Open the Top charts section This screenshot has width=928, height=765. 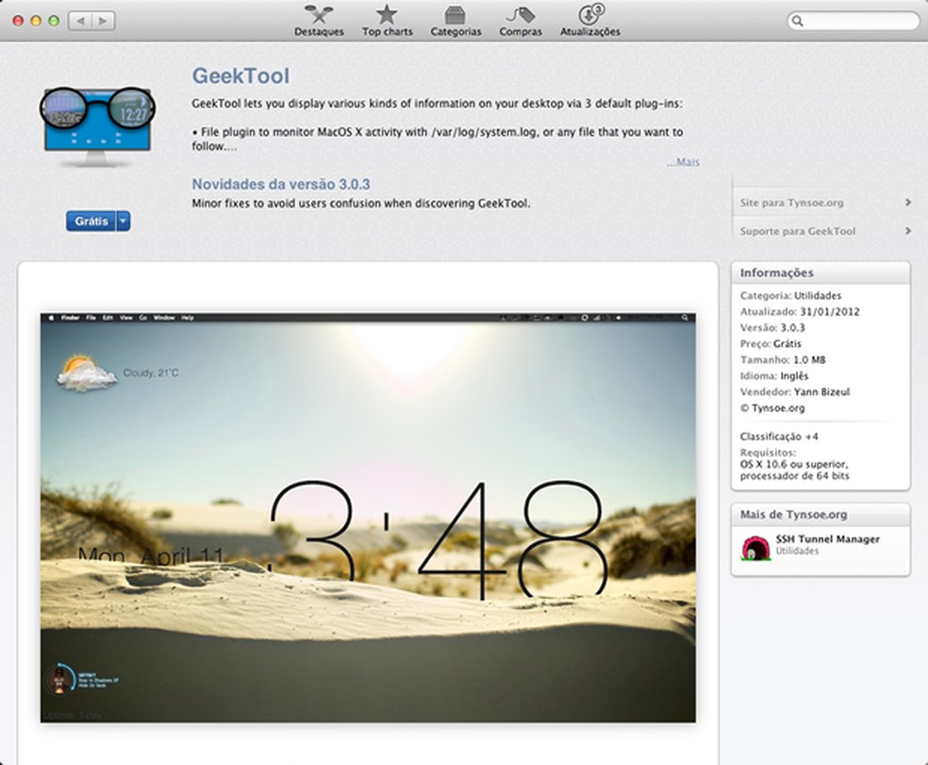click(387, 21)
